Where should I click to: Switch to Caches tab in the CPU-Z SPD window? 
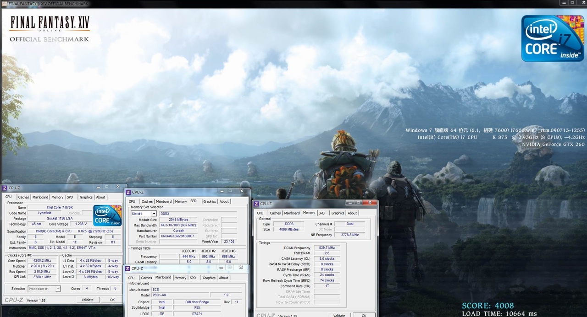click(147, 201)
